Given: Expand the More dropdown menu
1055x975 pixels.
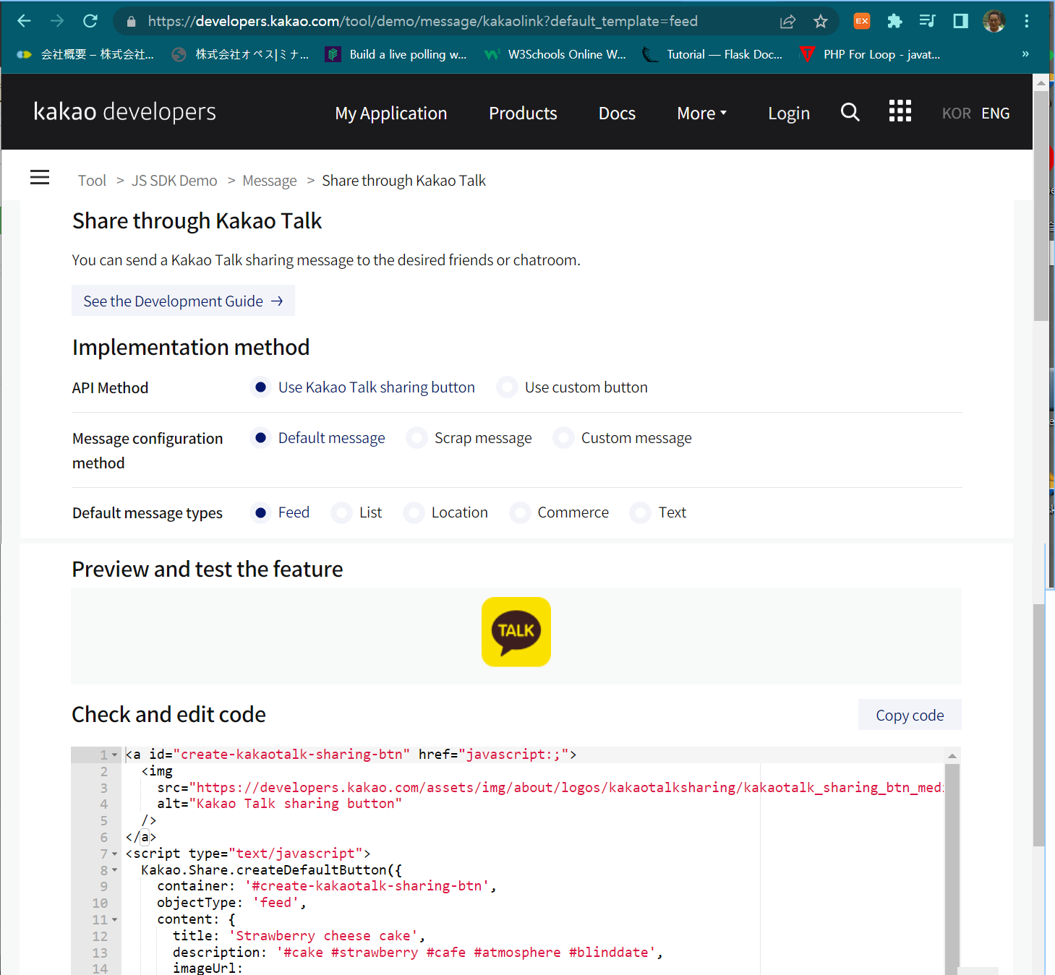Looking at the screenshot, I should point(701,113).
